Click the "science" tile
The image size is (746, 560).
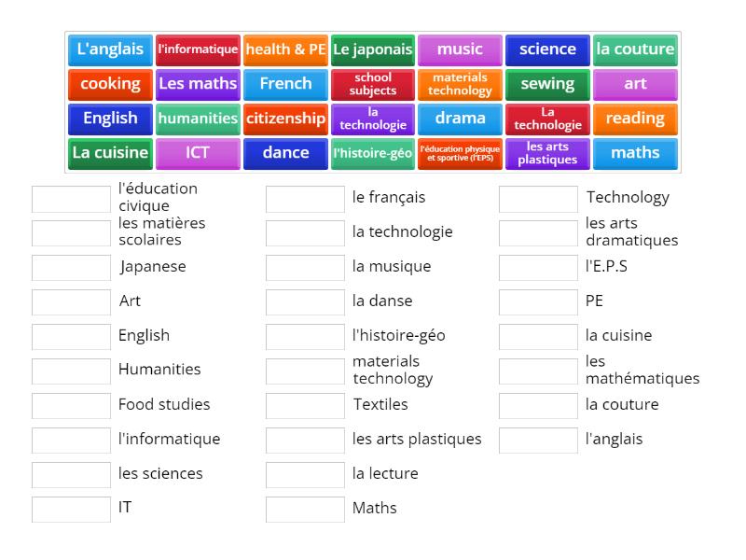547,49
